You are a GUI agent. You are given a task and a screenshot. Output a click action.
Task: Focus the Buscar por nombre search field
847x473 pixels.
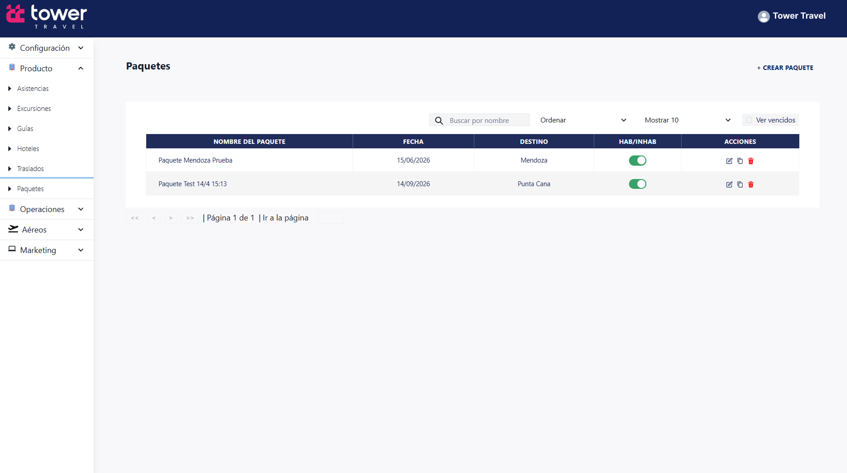click(x=479, y=120)
